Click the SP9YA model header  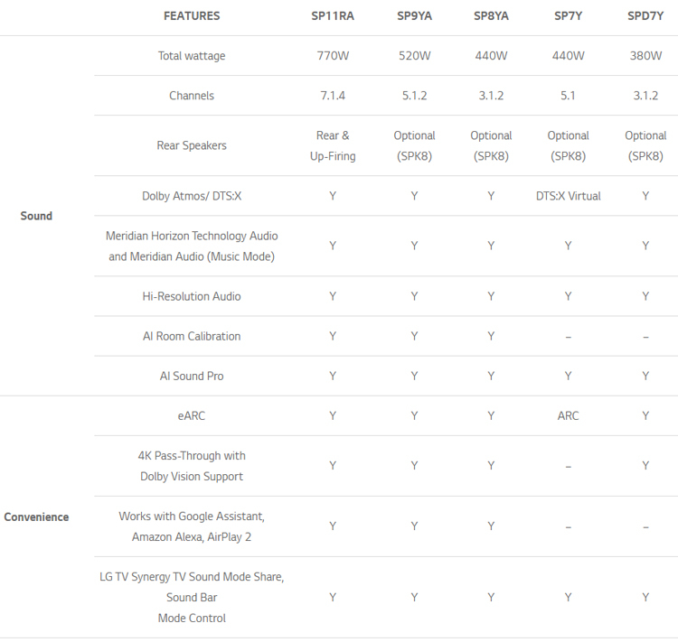pos(414,16)
